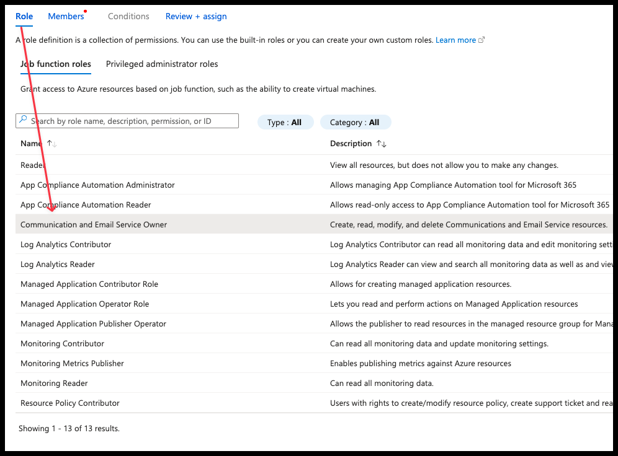This screenshot has height=456, width=618.
Task: Click the Description column sort arrows
Action: pyautogui.click(x=381, y=144)
